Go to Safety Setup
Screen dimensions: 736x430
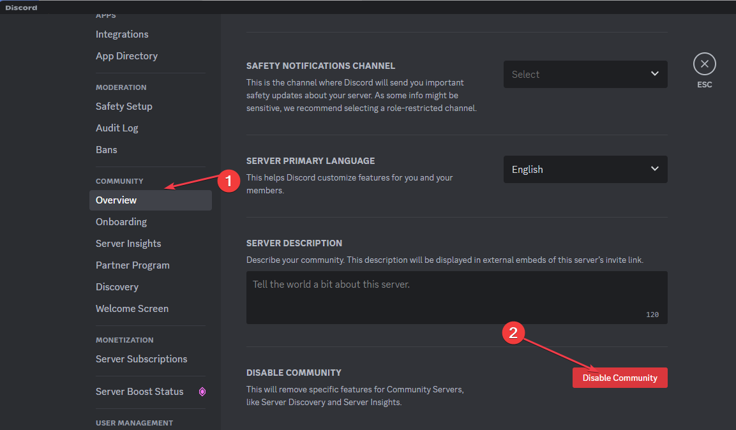point(124,107)
